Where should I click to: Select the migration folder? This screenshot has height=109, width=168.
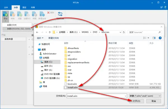[72, 59]
